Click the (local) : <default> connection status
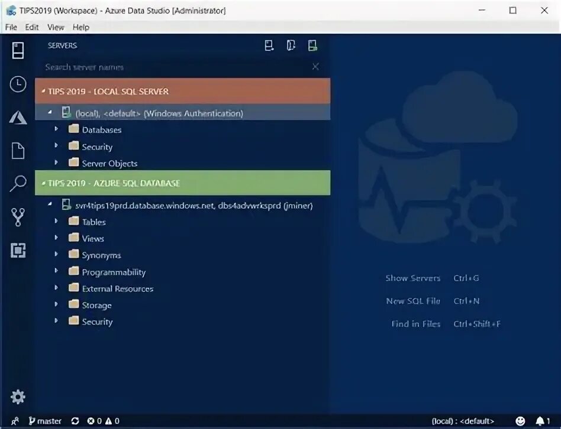Screen dimensions: 561x429 (463, 421)
